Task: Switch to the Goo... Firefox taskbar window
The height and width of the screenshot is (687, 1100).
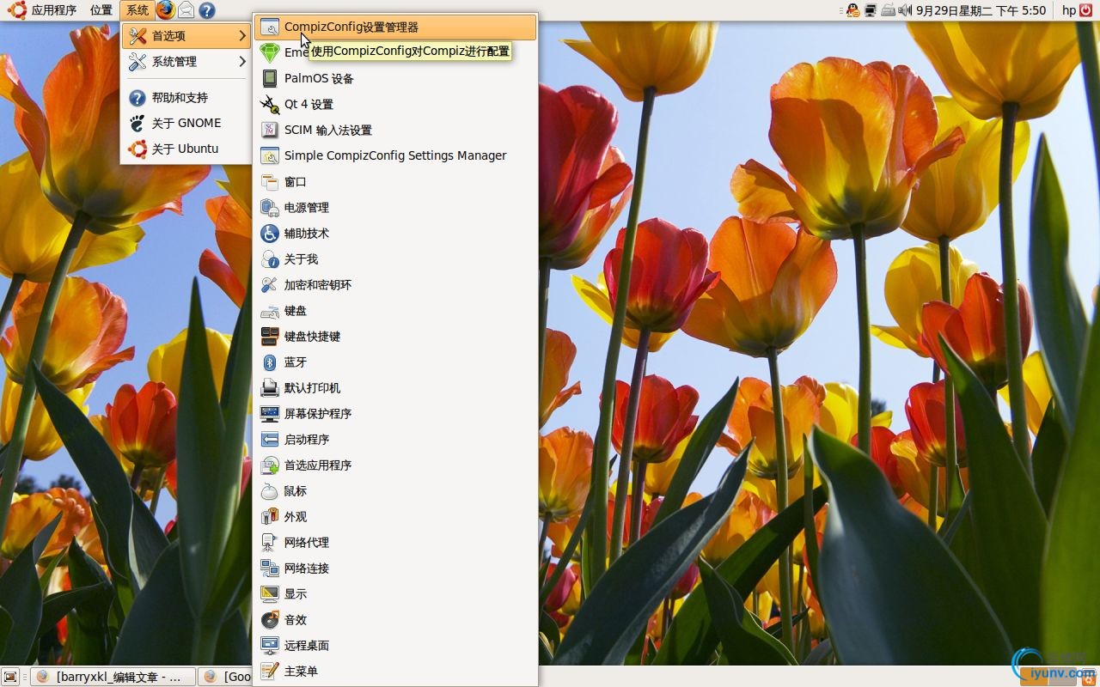Action: [x=225, y=677]
